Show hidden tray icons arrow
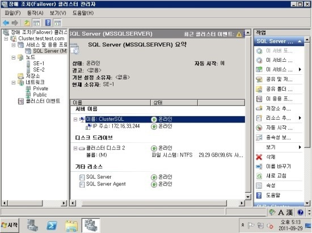 click(x=243, y=226)
